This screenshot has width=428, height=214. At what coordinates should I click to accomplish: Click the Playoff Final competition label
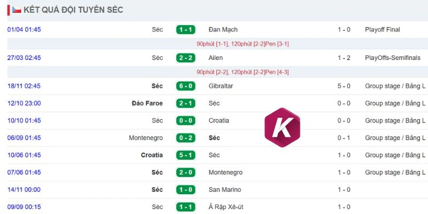(383, 29)
